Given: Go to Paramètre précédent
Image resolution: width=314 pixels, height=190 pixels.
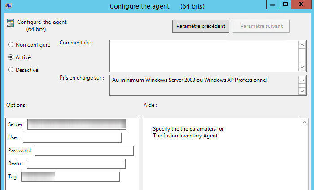Looking at the screenshot, I should (201, 26).
